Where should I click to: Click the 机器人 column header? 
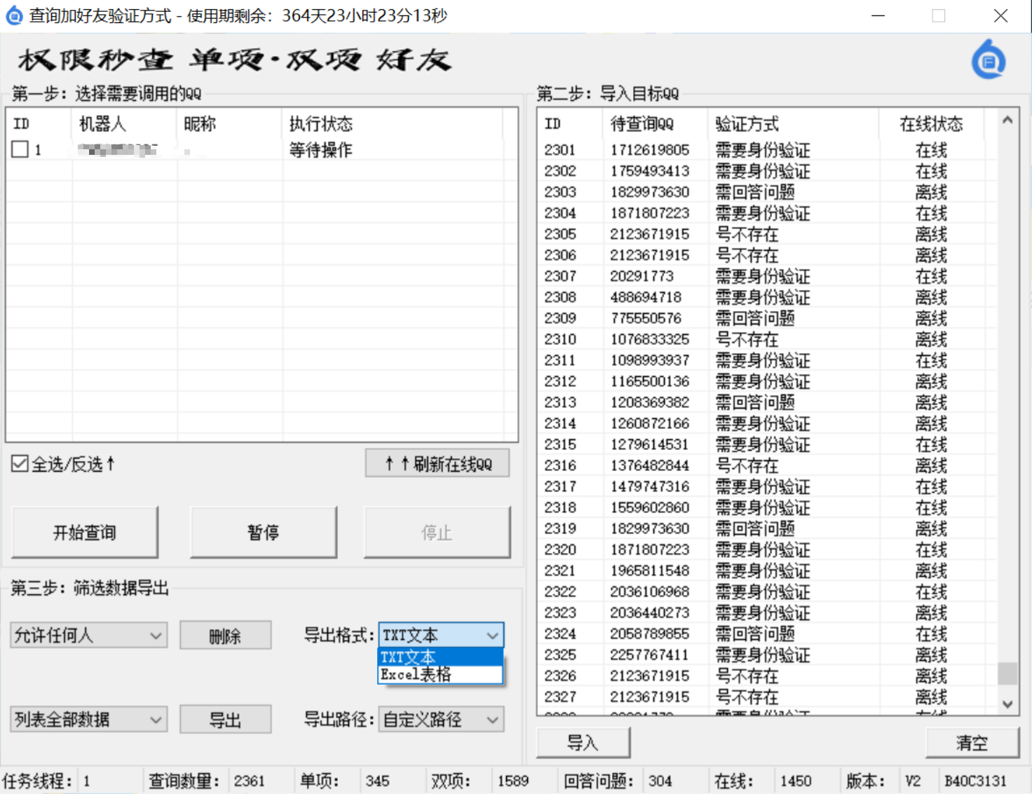(x=124, y=124)
